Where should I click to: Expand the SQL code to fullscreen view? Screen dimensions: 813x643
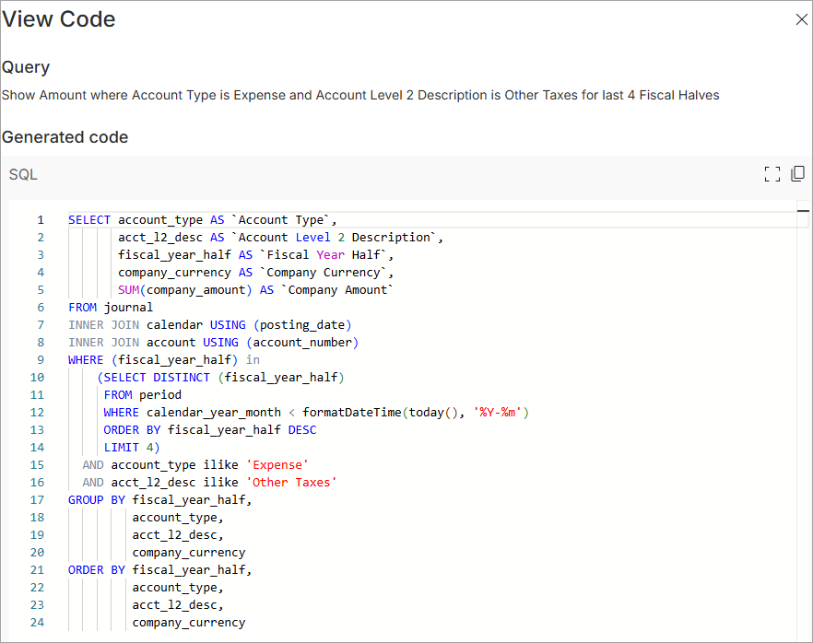tap(772, 173)
